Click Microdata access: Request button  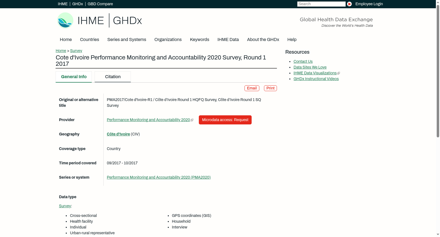coord(225,120)
